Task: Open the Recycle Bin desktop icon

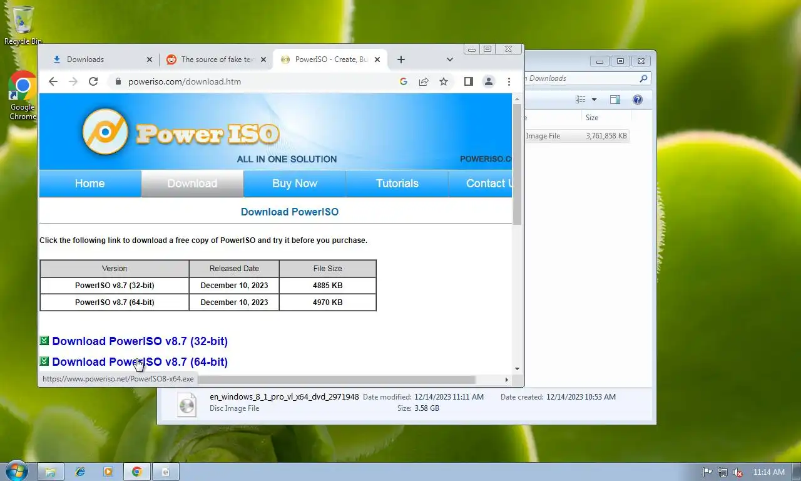Action: (23, 25)
